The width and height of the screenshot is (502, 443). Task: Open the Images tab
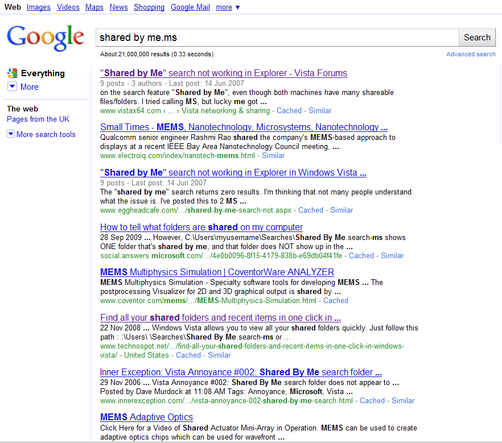pyautogui.click(x=39, y=7)
